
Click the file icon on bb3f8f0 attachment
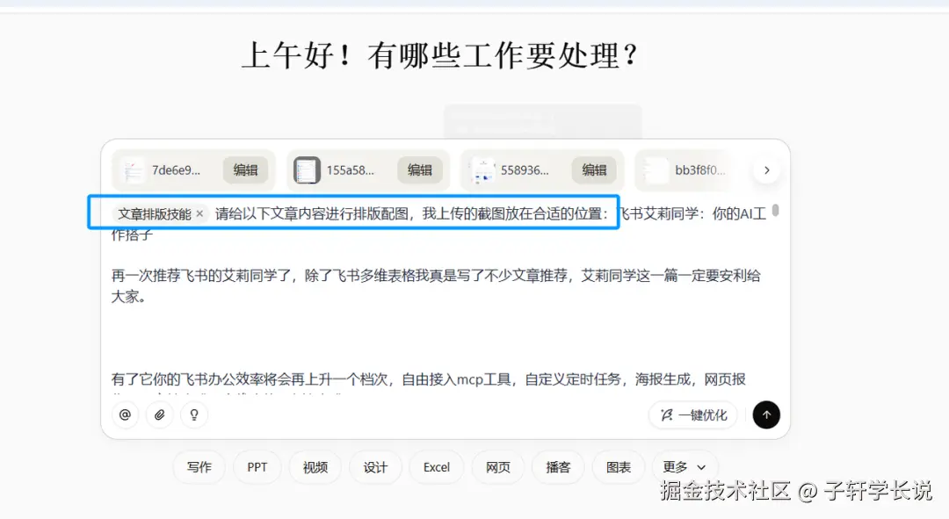pos(654,169)
